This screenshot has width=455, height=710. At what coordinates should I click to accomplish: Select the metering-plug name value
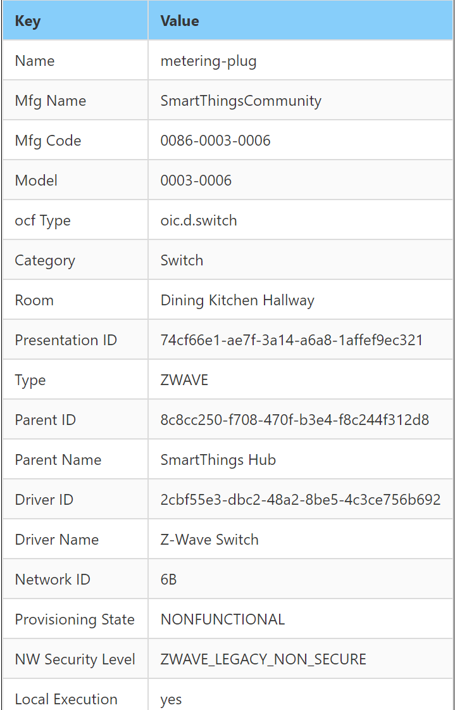[208, 61]
